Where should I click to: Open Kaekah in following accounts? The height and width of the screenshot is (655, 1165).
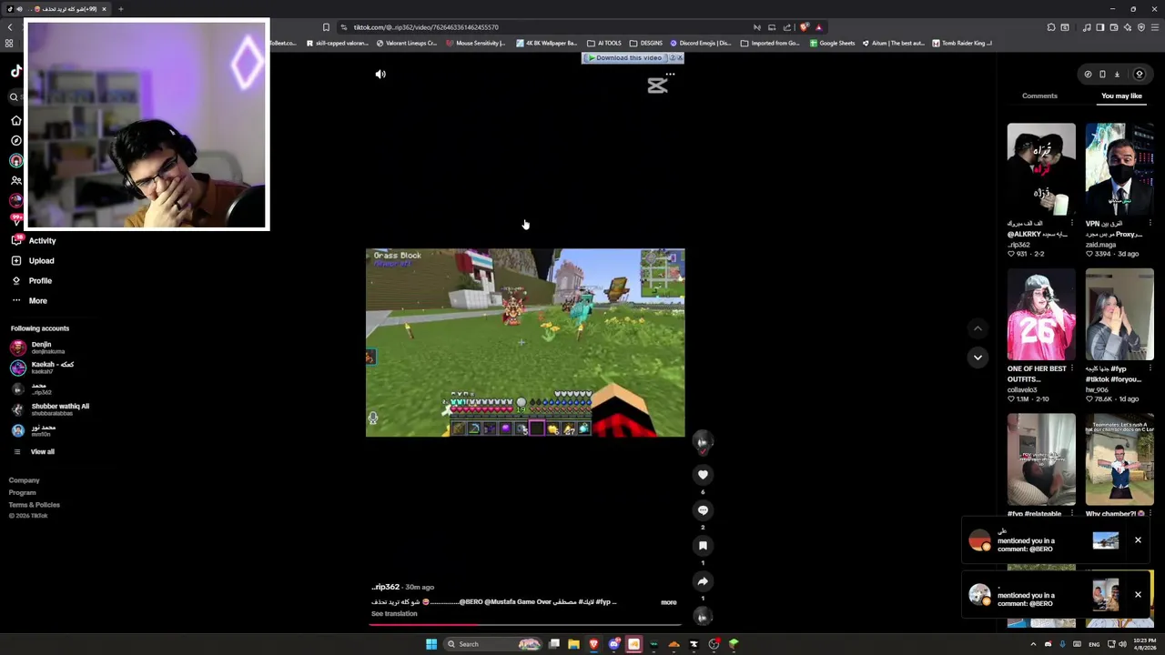pyautogui.click(x=42, y=368)
